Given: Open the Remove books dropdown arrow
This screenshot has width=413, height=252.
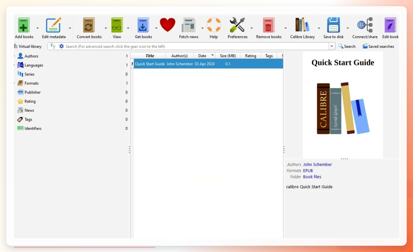Looking at the screenshot, I should click(285, 28).
